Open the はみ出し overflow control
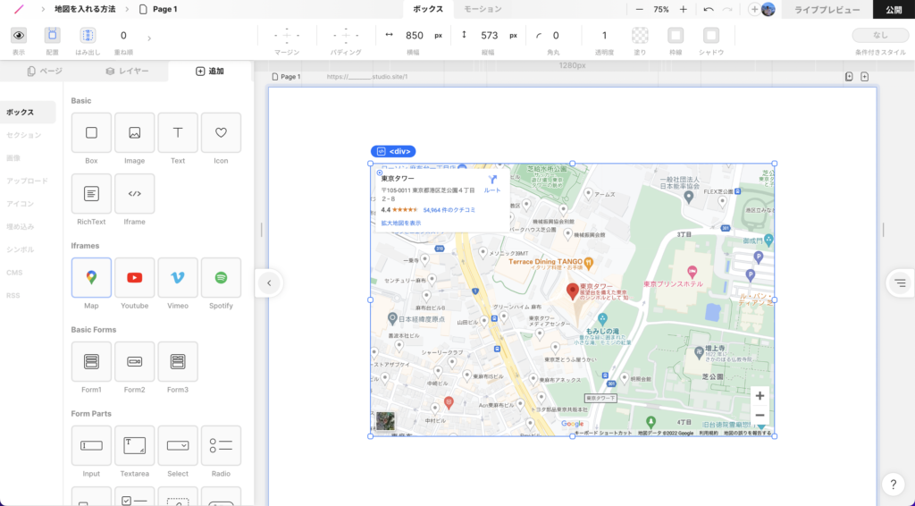 click(88, 36)
